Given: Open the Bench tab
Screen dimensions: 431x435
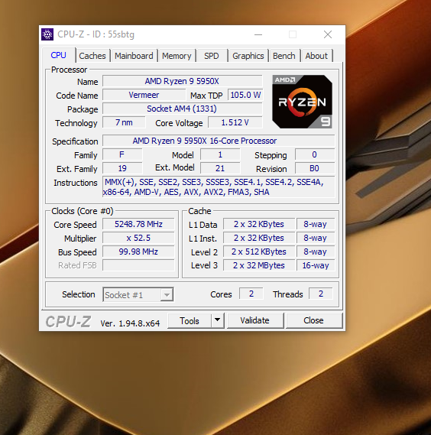Looking at the screenshot, I should pyautogui.click(x=284, y=56).
